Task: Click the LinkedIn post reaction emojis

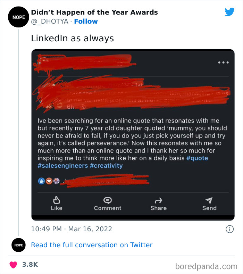Action: point(49,181)
